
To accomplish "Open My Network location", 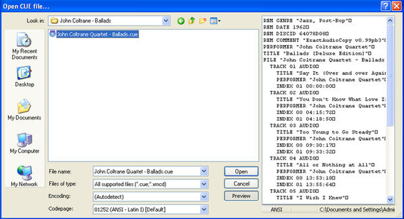I will (24, 176).
